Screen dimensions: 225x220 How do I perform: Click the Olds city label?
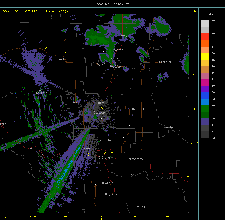pyautogui.click(x=101, y=103)
